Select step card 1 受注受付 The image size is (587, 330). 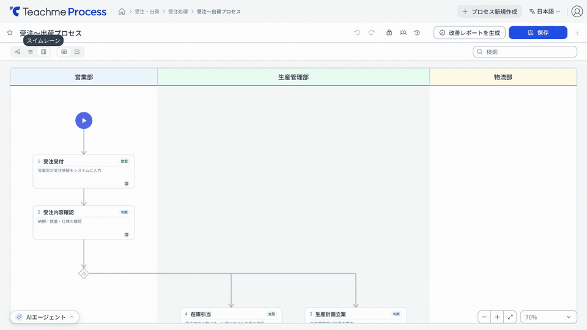tap(84, 171)
